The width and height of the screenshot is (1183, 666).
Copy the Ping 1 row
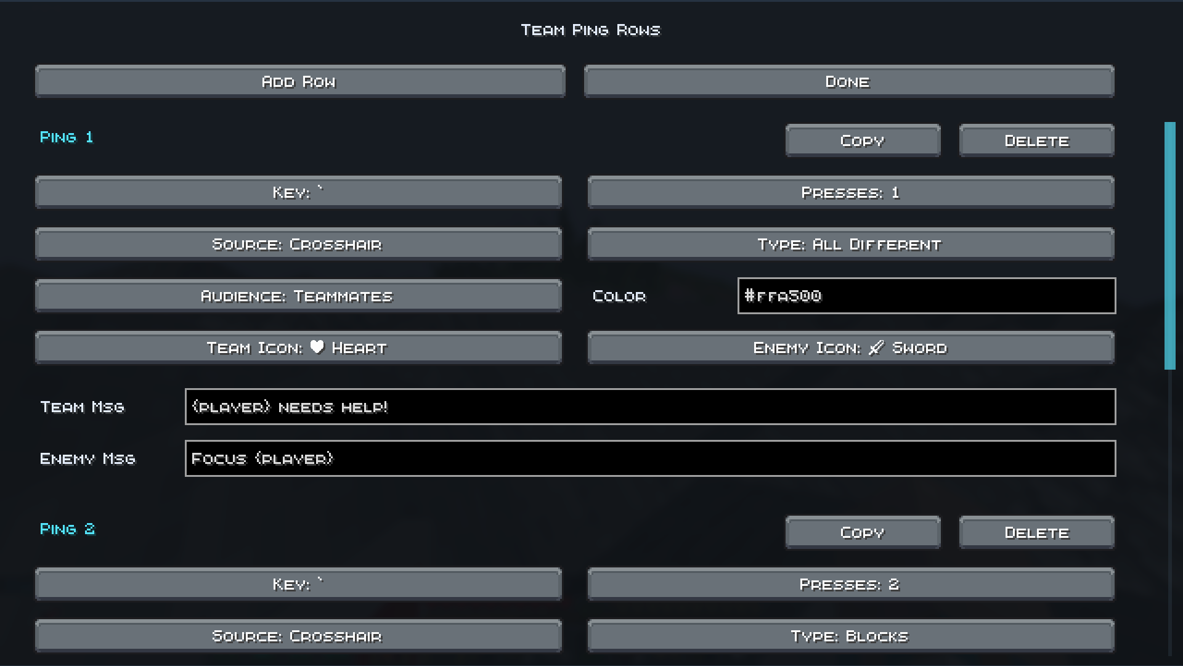(863, 140)
